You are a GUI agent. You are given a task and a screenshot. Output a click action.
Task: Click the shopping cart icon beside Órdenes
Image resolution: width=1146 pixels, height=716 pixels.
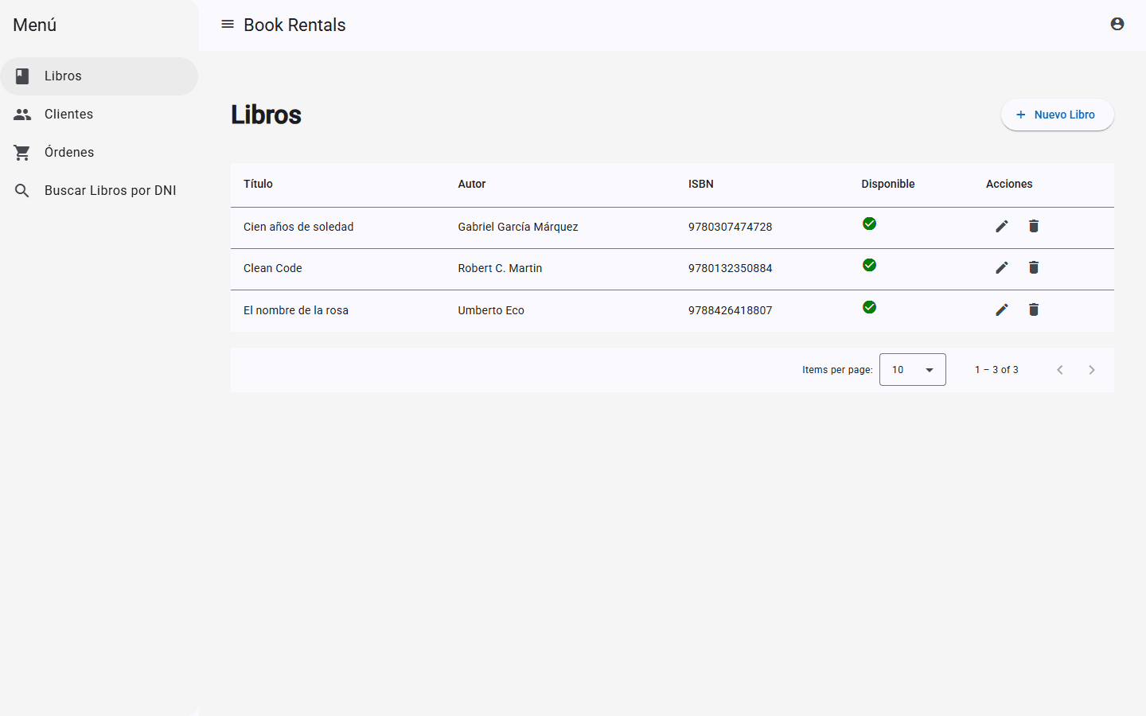click(22, 153)
